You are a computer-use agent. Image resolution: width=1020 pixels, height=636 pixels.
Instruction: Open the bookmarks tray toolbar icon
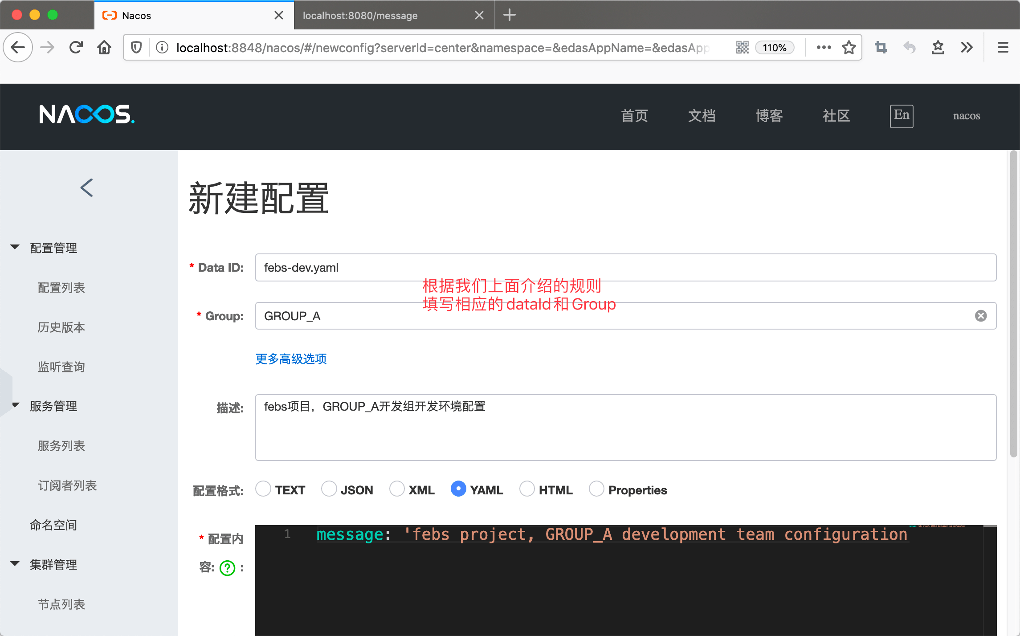pyautogui.click(x=938, y=47)
